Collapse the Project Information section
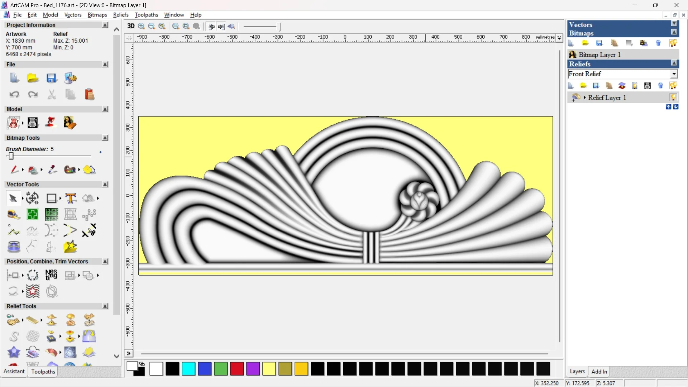Image resolution: width=688 pixels, height=387 pixels. click(105, 25)
